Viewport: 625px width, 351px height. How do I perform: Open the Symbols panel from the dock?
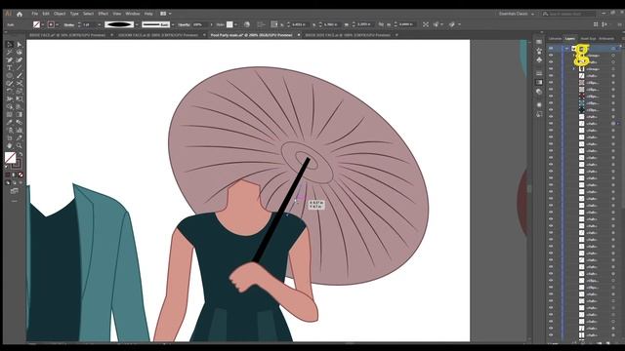[539, 60]
